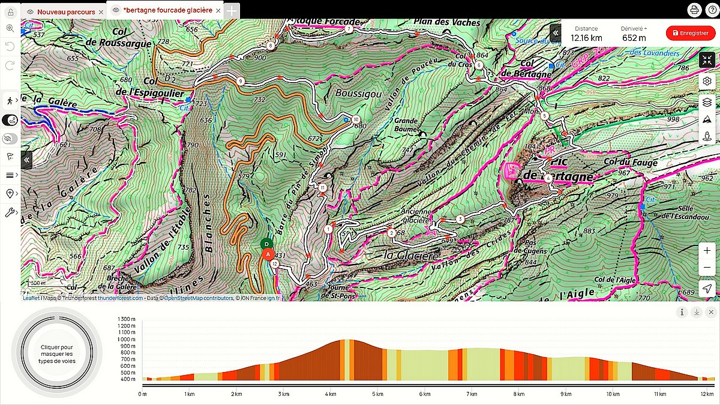Select waypoint 9 on the D2 road

tap(240, 81)
